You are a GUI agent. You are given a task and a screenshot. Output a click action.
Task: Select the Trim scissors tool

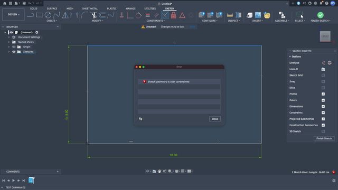pyautogui.click(x=94, y=15)
